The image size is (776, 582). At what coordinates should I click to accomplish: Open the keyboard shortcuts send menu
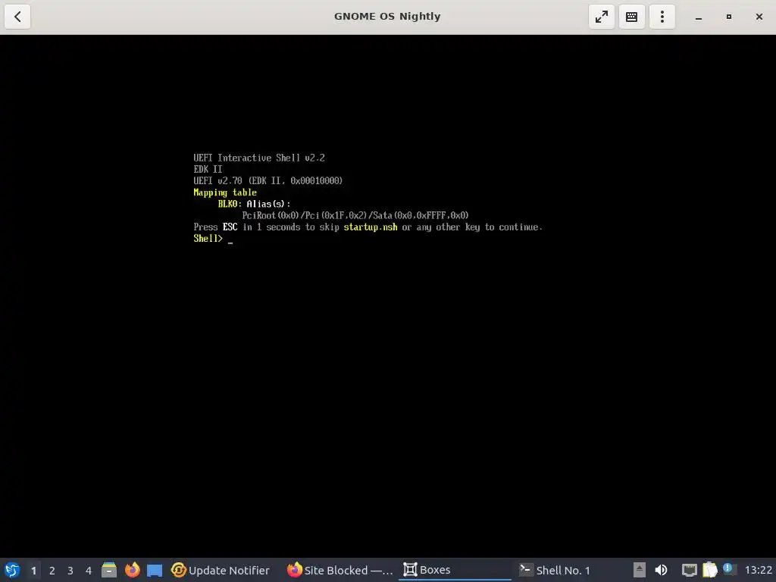coord(631,17)
